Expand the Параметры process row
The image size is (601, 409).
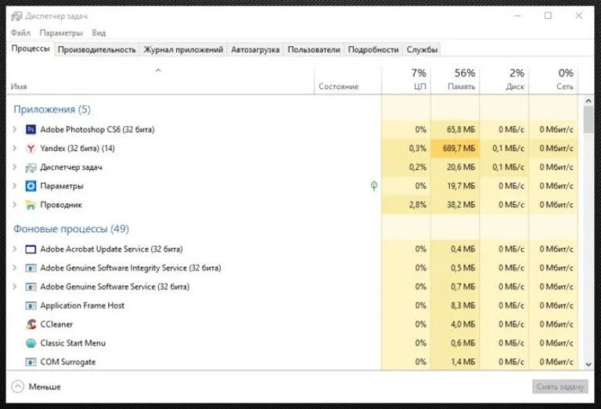tap(15, 185)
